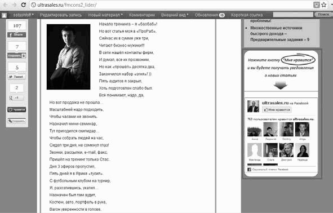Click the second fan photo in the top row
Screen dimensions: 333x213
coord(270,130)
